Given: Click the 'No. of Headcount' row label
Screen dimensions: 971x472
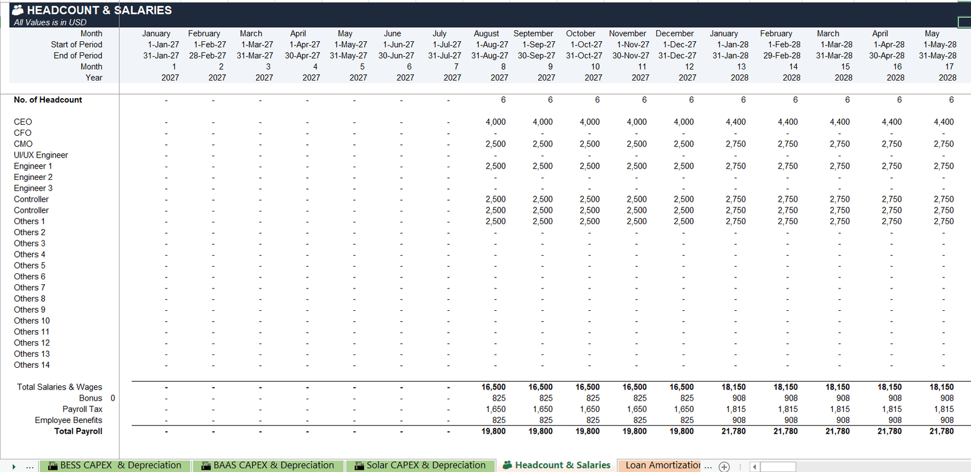Looking at the screenshot, I should 48,100.
